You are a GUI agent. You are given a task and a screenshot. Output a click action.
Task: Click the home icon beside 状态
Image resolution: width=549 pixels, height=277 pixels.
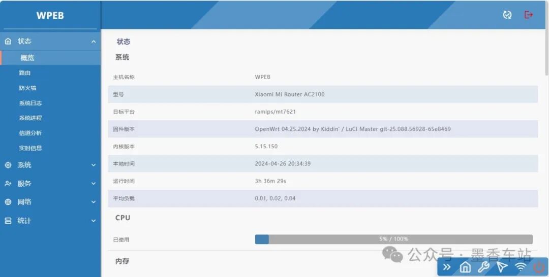8,41
